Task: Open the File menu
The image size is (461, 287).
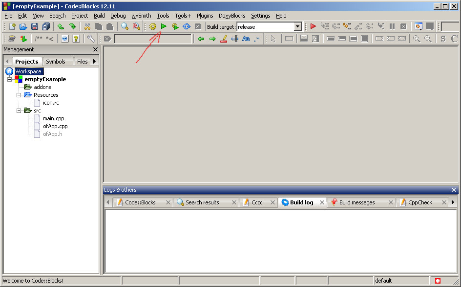Action: coord(8,16)
